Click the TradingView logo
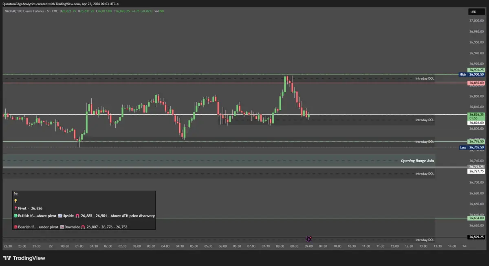The height and width of the screenshot is (266, 489). point(24,258)
